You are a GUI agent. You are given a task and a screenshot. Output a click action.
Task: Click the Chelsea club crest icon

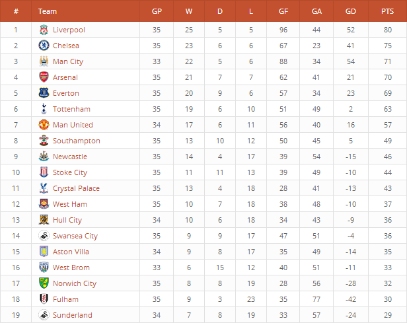coord(44,46)
